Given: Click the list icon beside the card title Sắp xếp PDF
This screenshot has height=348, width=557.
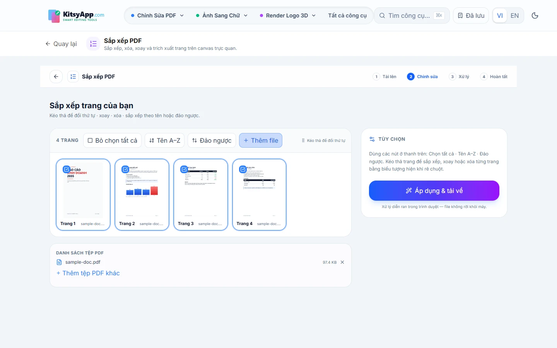Looking at the screenshot, I should [73, 77].
